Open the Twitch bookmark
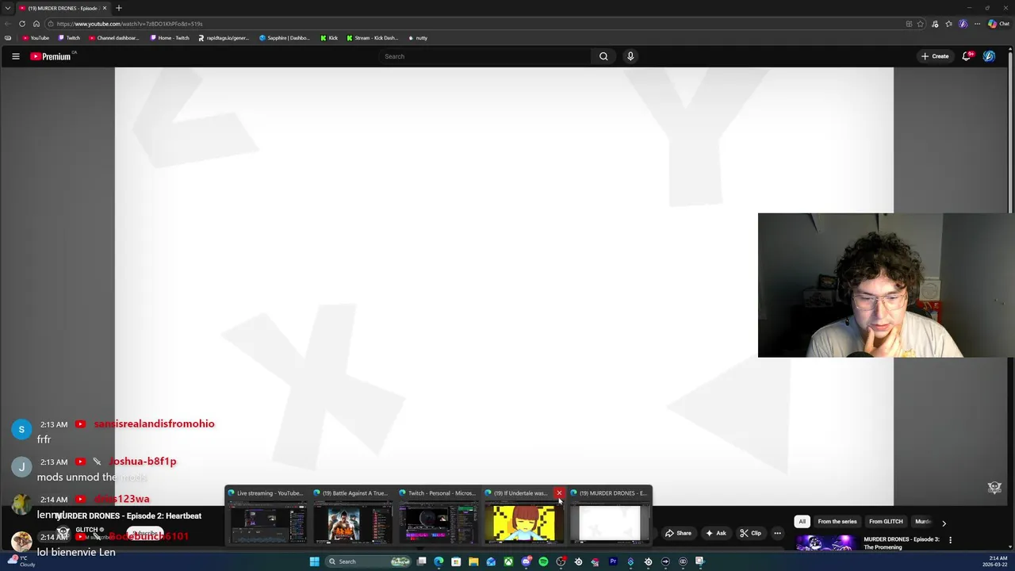Viewport: 1015px width, 571px height. pyautogui.click(x=69, y=38)
